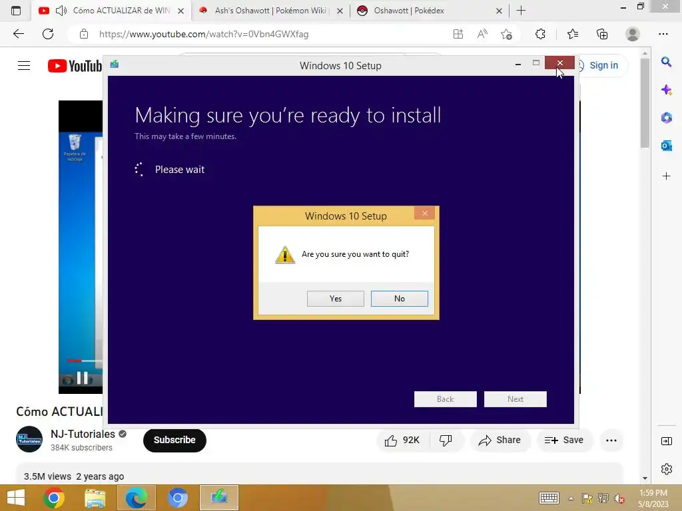
Task: Open more actions ellipsis below the video
Action: (x=611, y=440)
